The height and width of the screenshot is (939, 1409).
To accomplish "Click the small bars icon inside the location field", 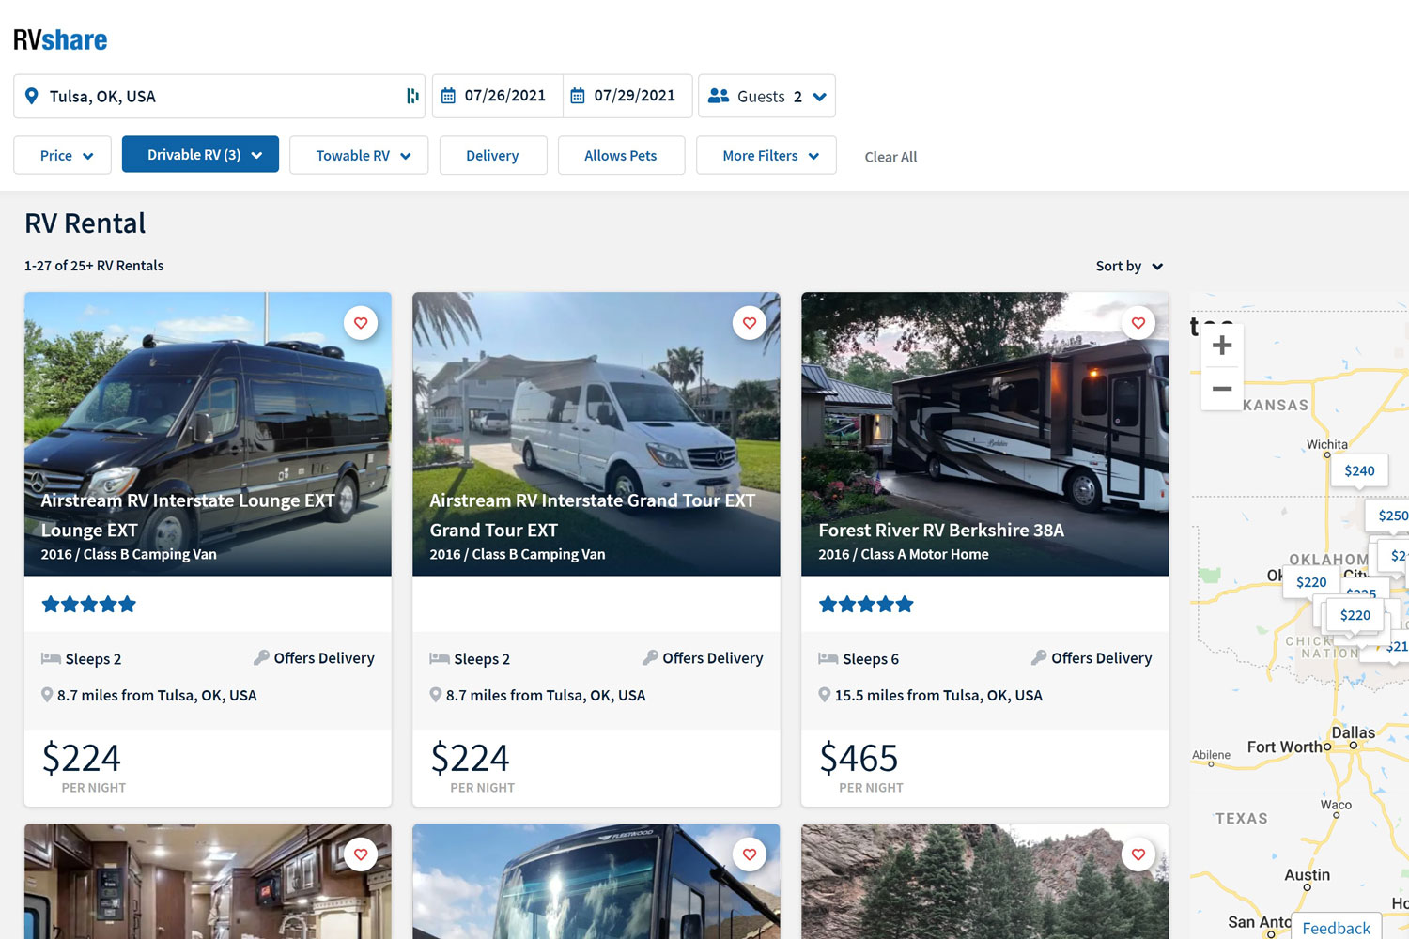I will [412, 96].
